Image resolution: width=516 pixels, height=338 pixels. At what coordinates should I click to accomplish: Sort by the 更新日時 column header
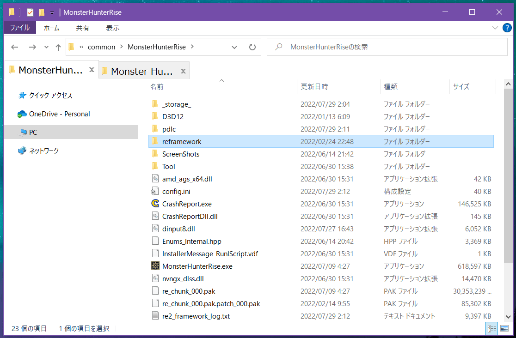[x=314, y=86]
